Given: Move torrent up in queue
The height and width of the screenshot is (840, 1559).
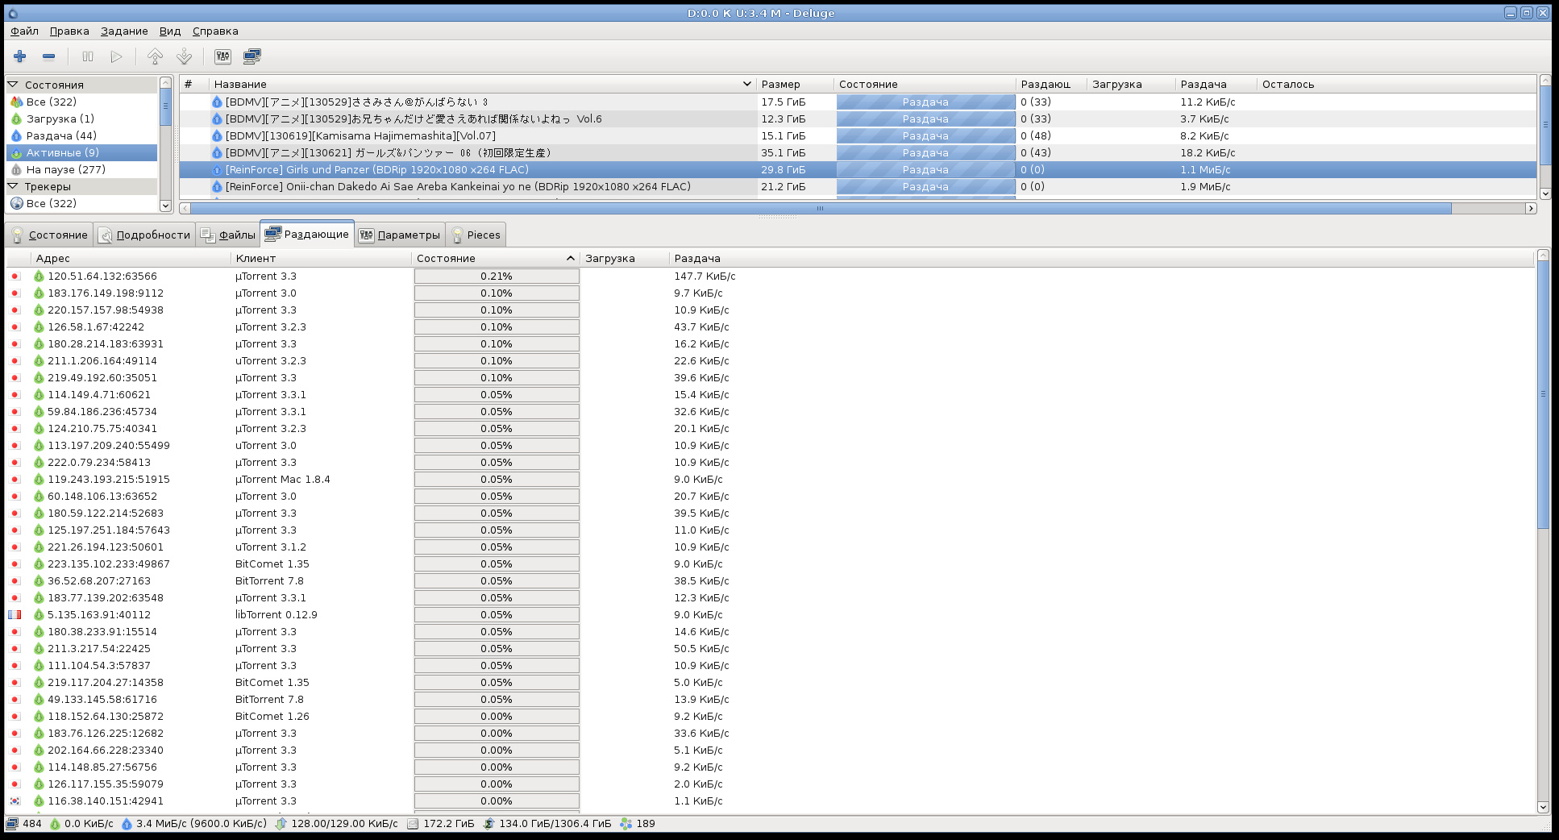Looking at the screenshot, I should pos(155,56).
